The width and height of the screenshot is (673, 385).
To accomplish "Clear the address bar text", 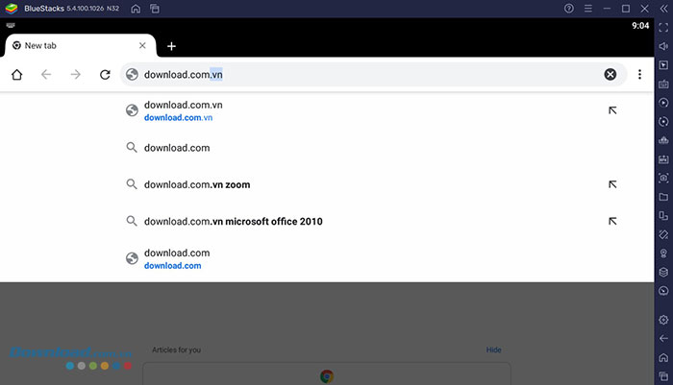I will [x=610, y=75].
